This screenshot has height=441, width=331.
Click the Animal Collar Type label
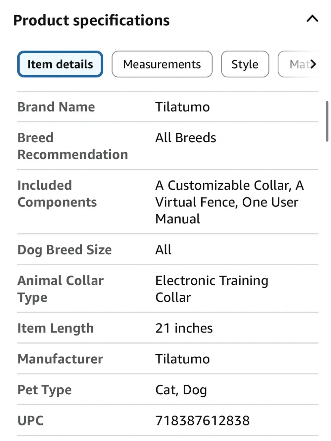(61, 289)
